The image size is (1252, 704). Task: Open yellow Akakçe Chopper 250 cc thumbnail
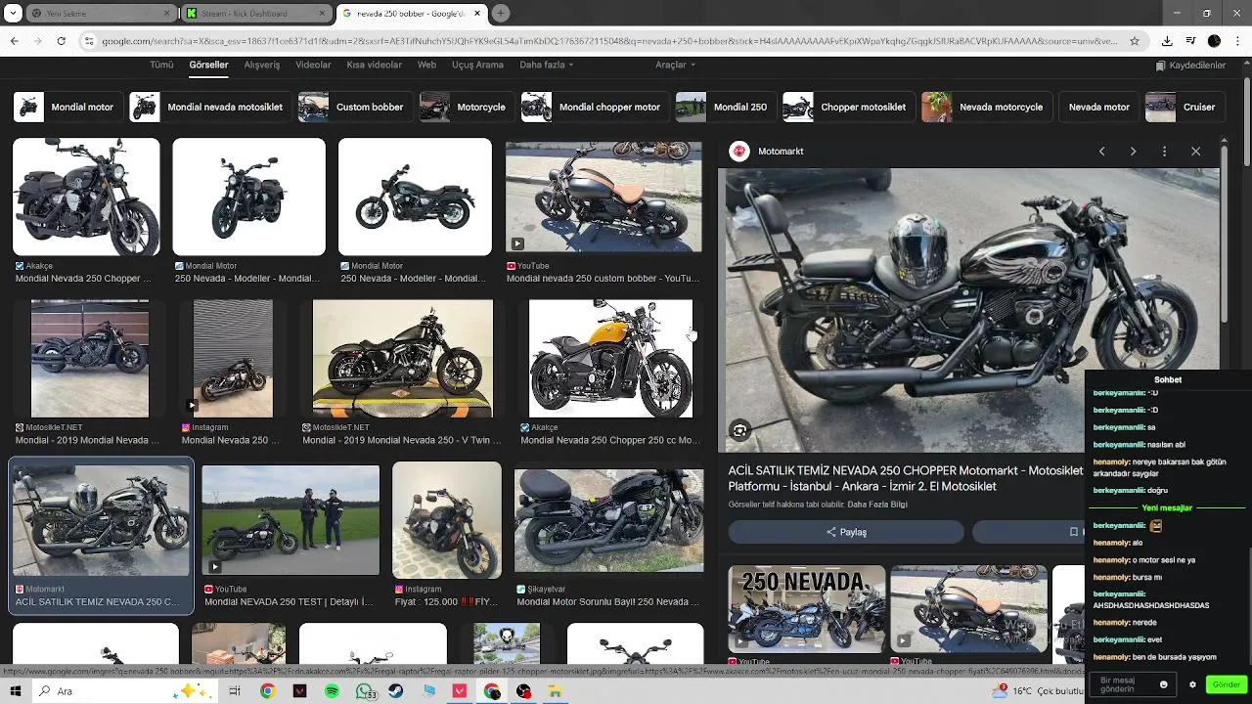pyautogui.click(x=610, y=359)
